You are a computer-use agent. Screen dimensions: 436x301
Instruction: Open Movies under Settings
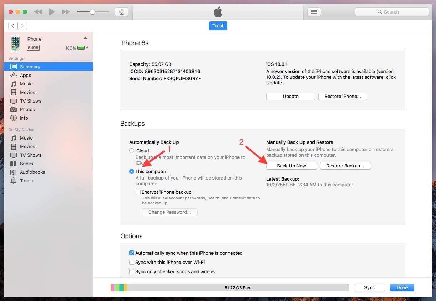pyautogui.click(x=48, y=92)
